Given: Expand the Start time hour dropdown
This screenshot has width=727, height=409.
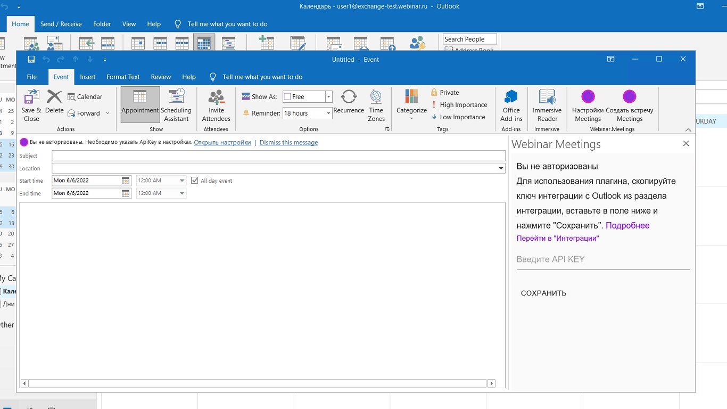Looking at the screenshot, I should click(182, 181).
